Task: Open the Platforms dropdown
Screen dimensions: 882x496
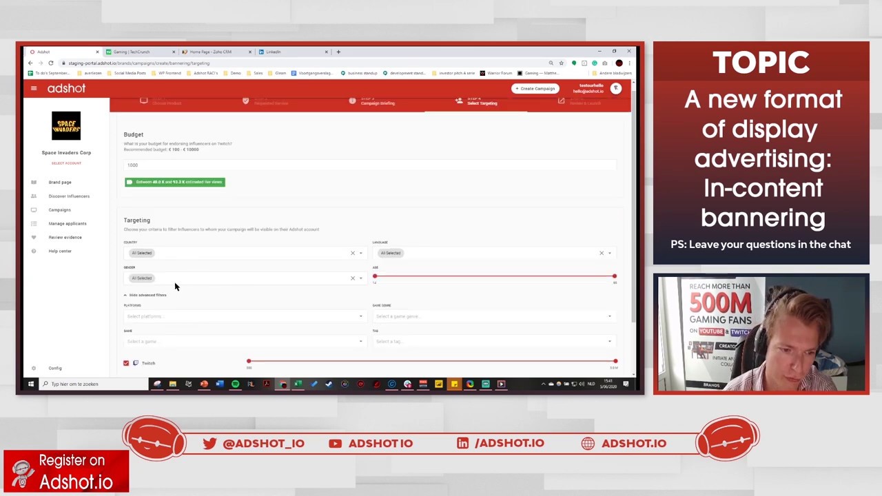Action: pyautogui.click(x=245, y=316)
